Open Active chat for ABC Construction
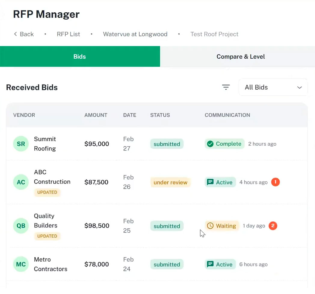This screenshot has height=294, width=315. tap(220, 182)
